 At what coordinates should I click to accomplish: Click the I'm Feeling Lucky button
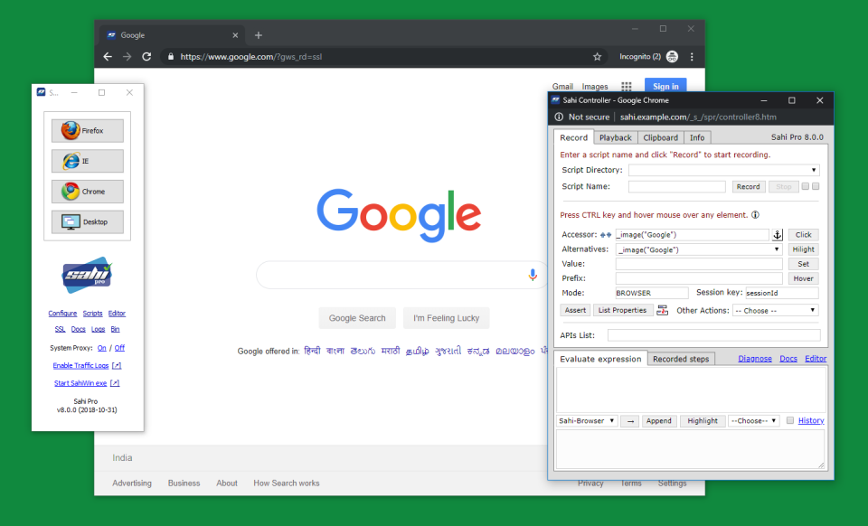(x=446, y=318)
